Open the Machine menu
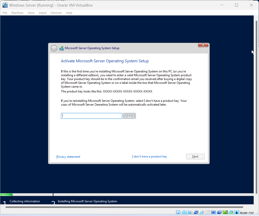The width and height of the screenshot is (259, 216). (x=17, y=13)
